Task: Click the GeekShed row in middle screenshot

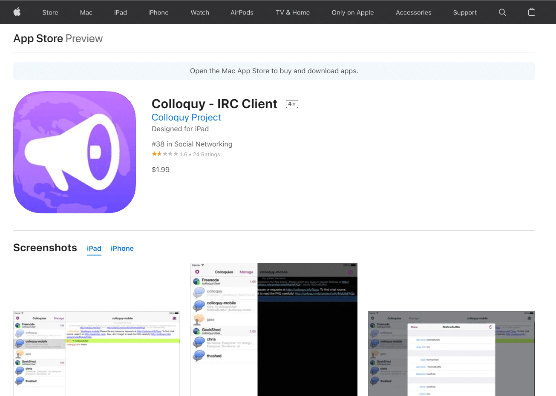Action: (224, 331)
